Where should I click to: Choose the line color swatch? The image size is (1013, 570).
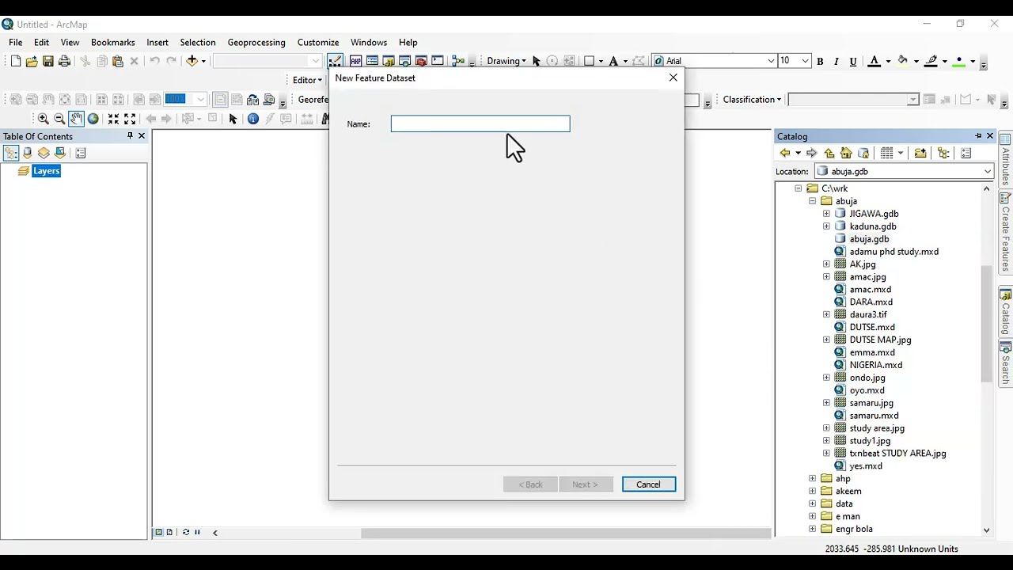(931, 61)
